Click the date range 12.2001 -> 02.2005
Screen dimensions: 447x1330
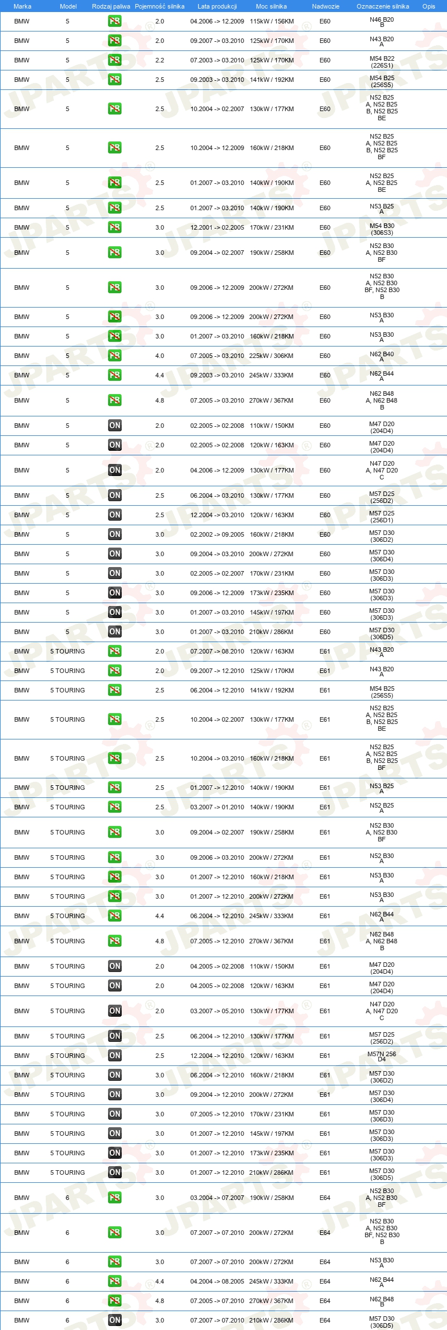[x=217, y=227]
